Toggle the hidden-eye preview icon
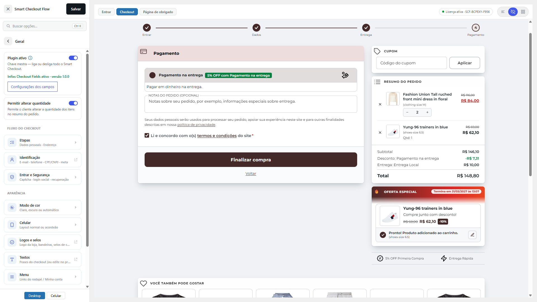This screenshot has height=302, width=537. (513, 12)
